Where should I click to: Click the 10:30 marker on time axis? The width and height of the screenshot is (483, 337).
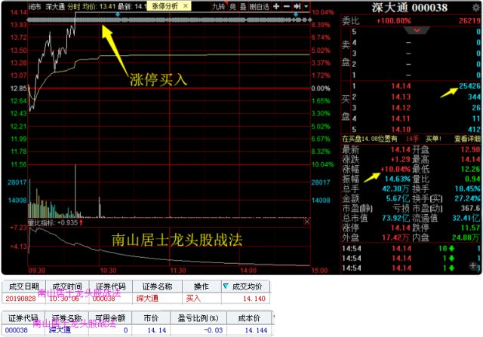click(106, 269)
